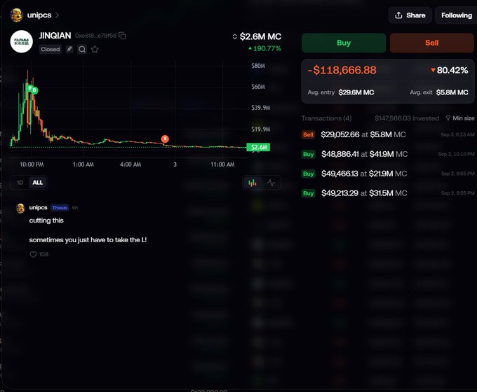Open the token search magnifier icon
The height and width of the screenshot is (392, 477).
tap(82, 49)
